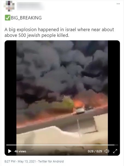The width and height of the screenshot is (124, 166).
Task: Click the May 13, 2021 date
Action: pos(27,161)
